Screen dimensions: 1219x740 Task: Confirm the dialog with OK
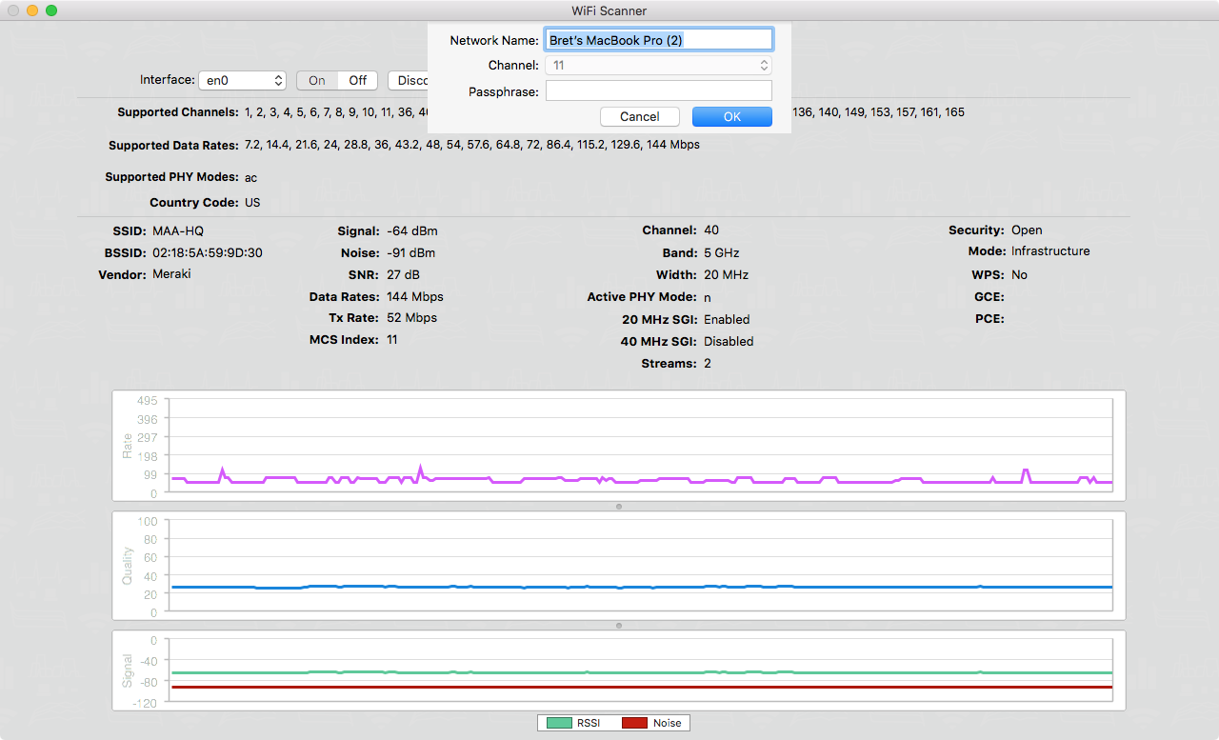pos(731,116)
